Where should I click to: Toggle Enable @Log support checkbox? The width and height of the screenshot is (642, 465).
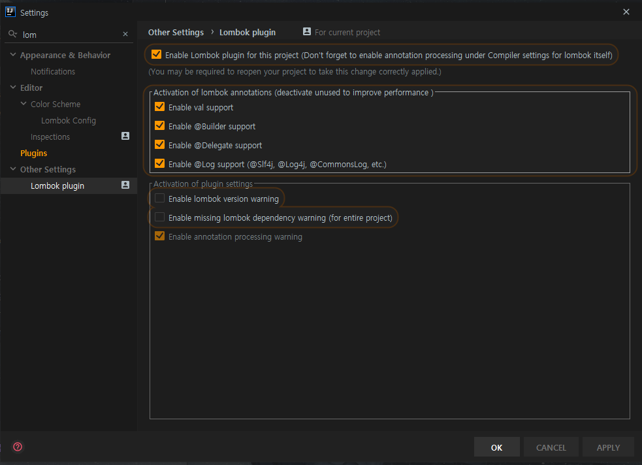click(159, 163)
